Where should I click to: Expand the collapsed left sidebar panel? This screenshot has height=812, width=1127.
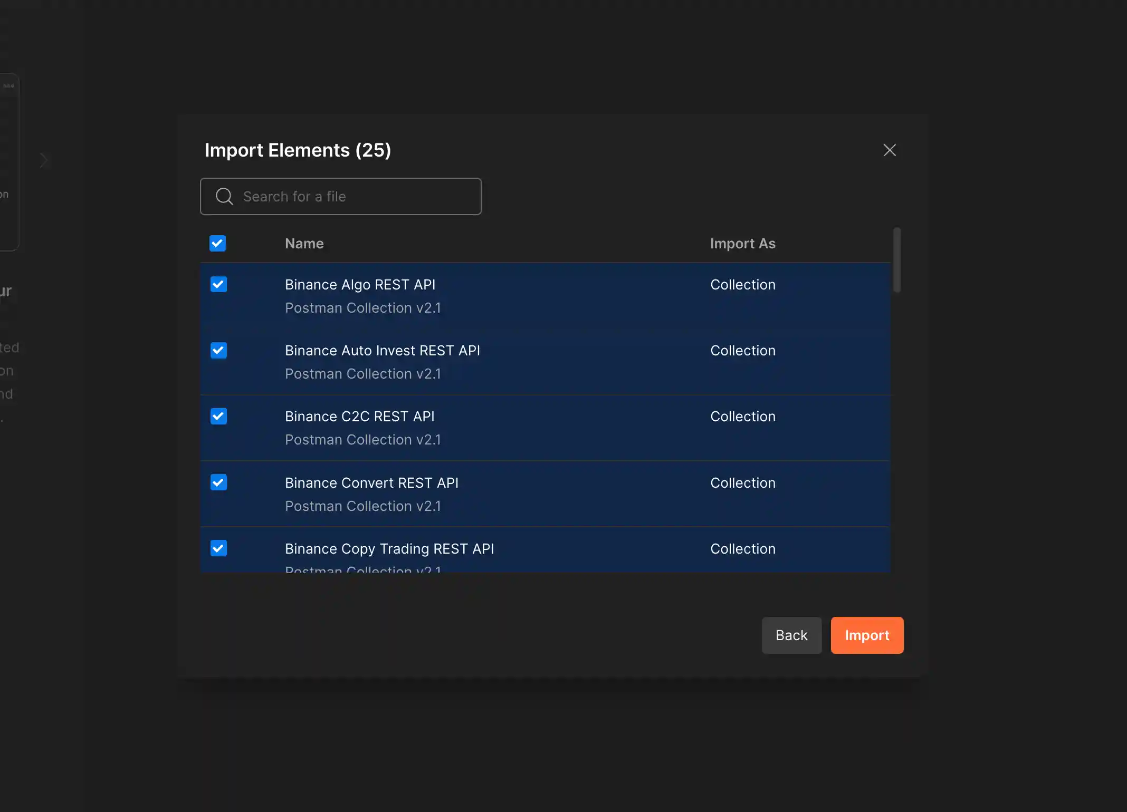(44, 160)
